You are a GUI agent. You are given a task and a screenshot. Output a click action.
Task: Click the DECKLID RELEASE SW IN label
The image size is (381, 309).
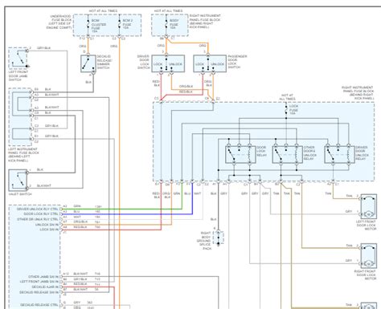pyautogui.click(x=39, y=292)
